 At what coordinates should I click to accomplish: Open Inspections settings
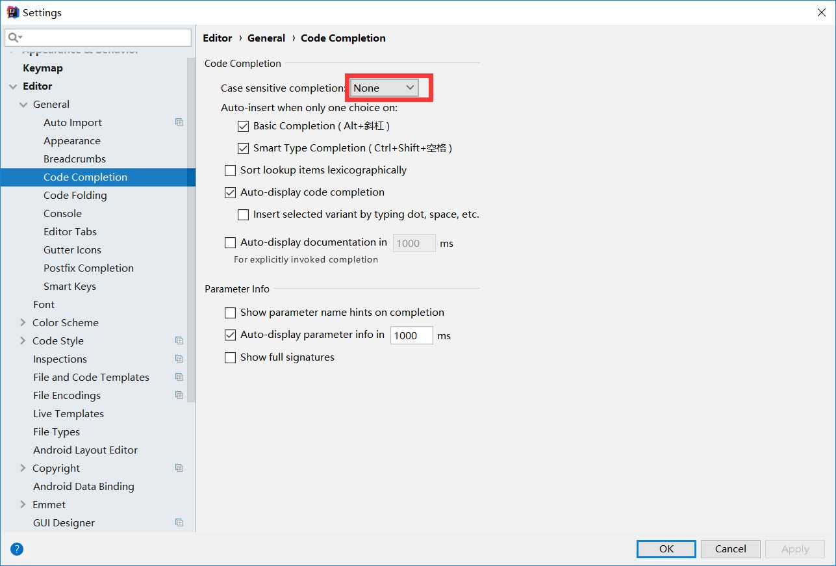60,359
